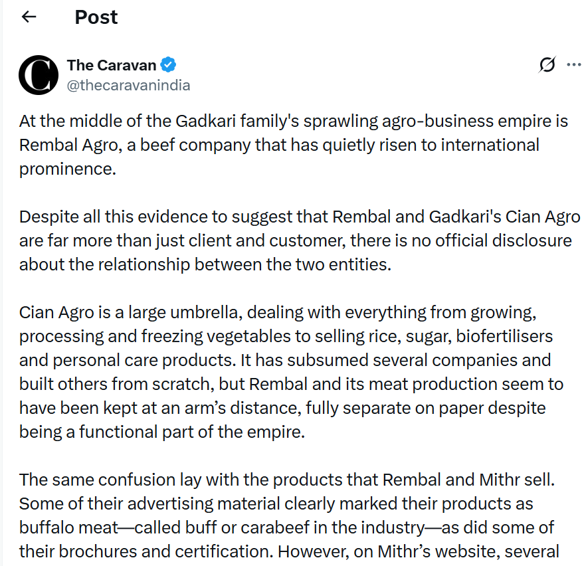
Task: Click the paragraph starting 'Despite all this evidence'
Action: click(x=299, y=241)
